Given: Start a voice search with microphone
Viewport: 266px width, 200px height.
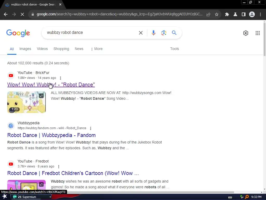Looking at the screenshot, I should pyautogui.click(x=153, y=33).
